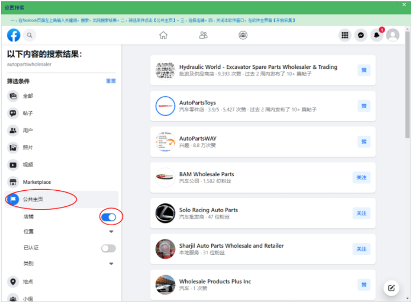Click the Facebook logo icon
Screen dimensions: 411x302
click(x=13, y=35)
